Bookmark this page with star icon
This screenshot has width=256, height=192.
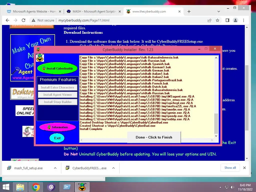pos(217,20)
